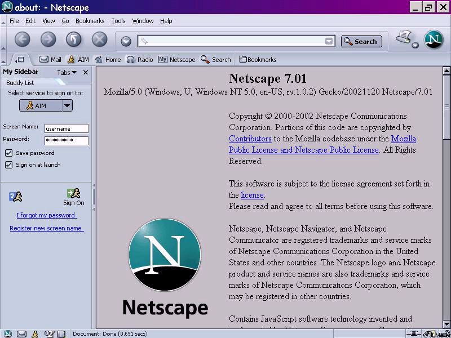Click the Netscape 7.01 heading text
The width and height of the screenshot is (451, 338).
click(268, 78)
